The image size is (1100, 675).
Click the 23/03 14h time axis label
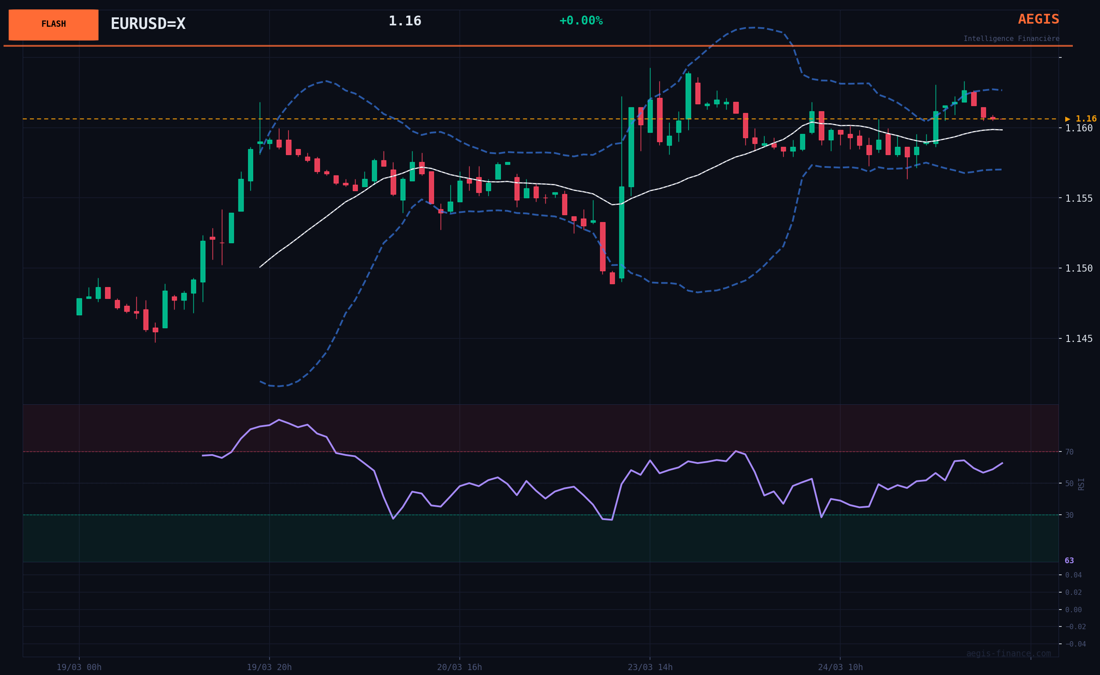tap(650, 667)
